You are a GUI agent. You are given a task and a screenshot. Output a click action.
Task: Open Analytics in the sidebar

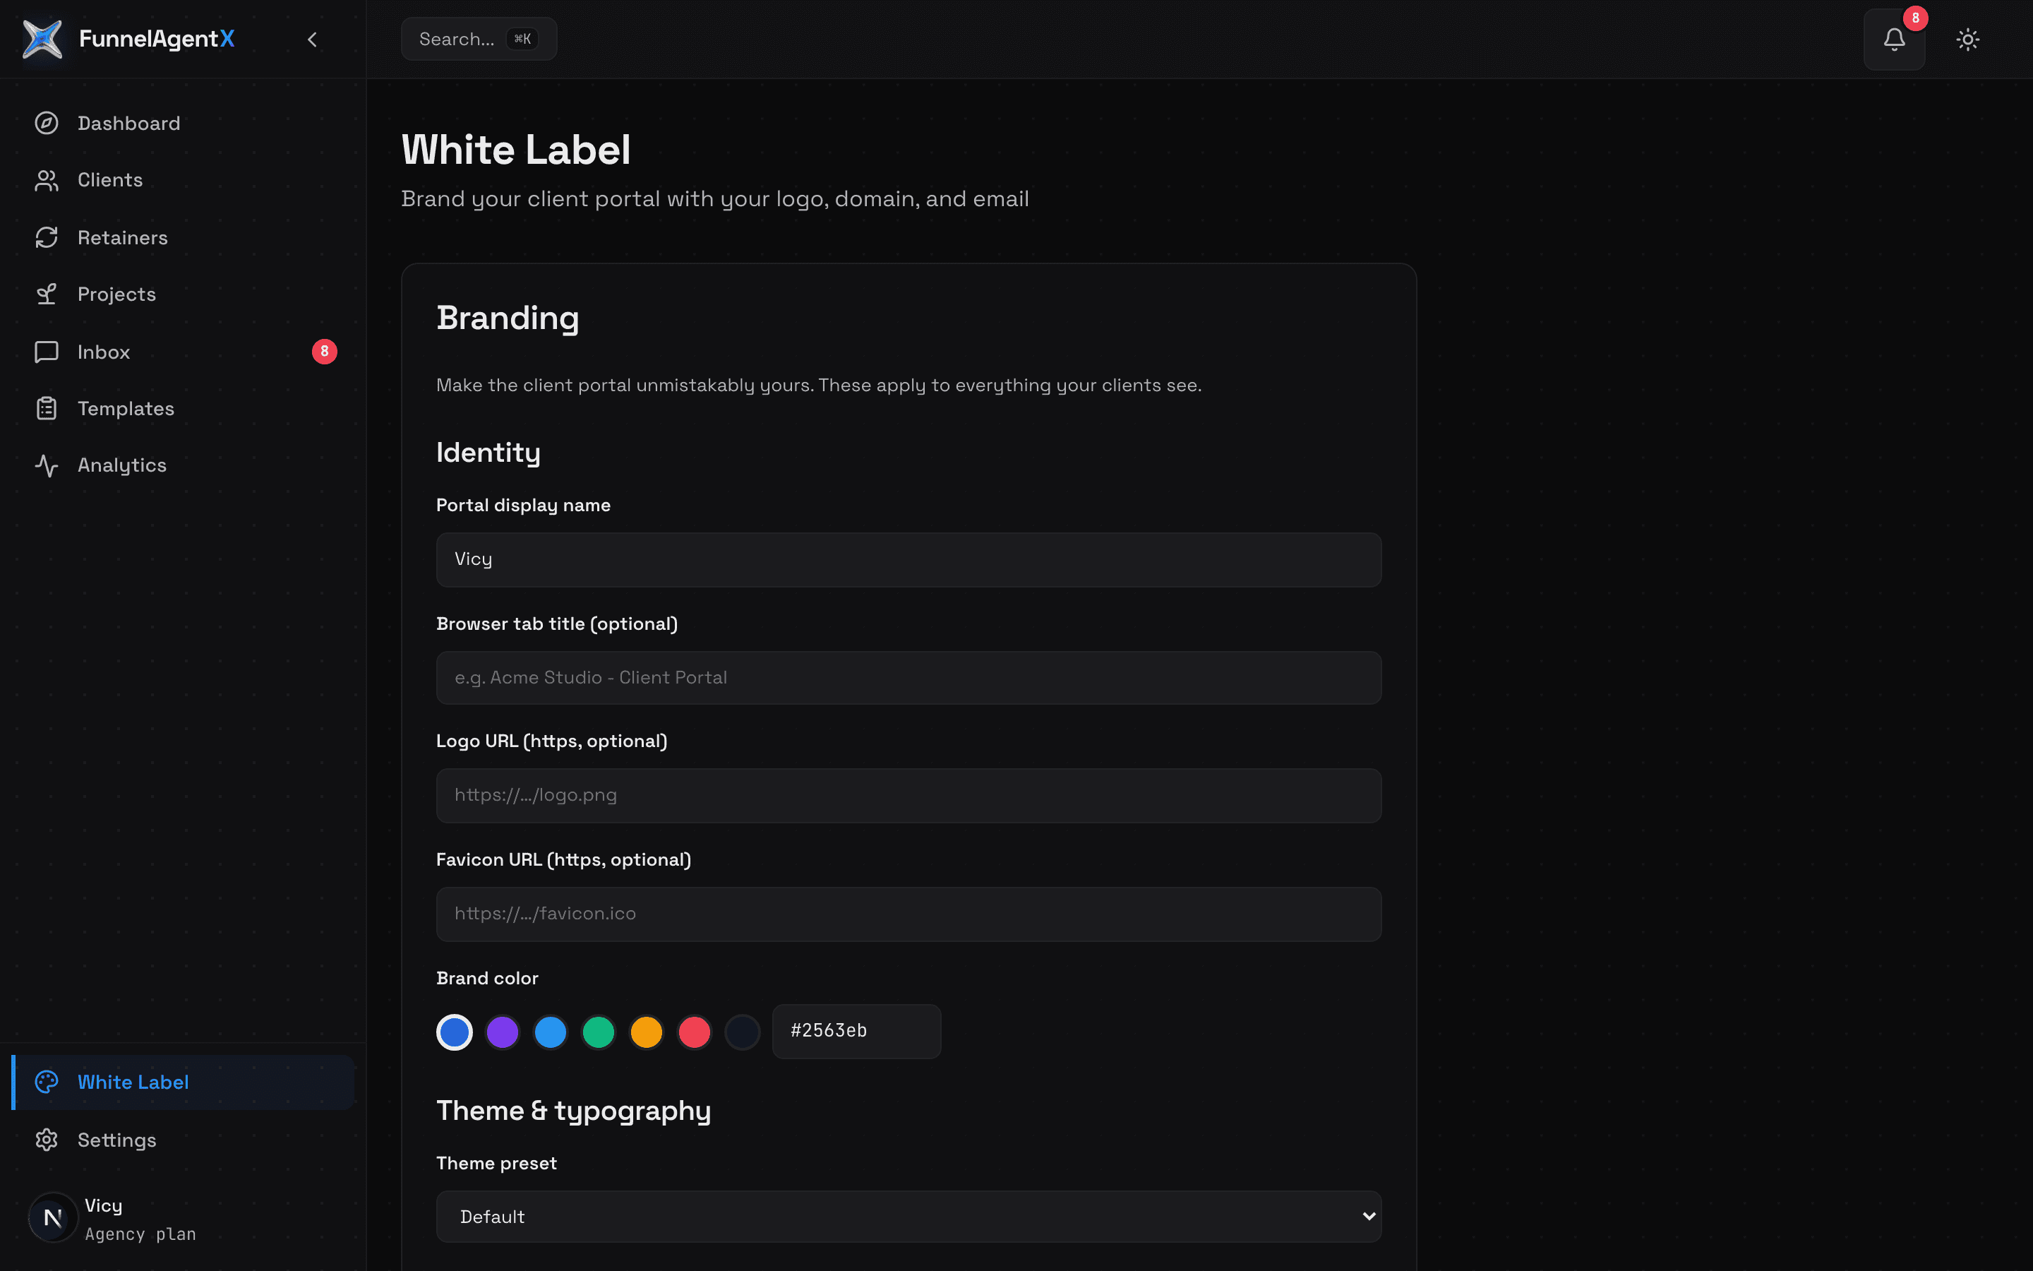pos(183,466)
